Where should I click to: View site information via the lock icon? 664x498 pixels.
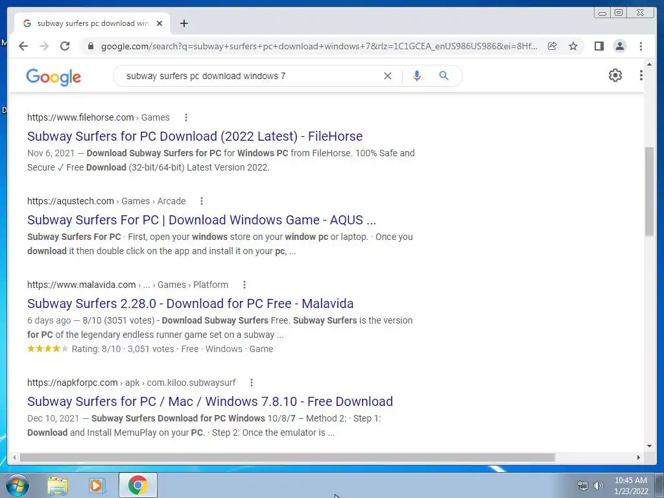(x=90, y=46)
